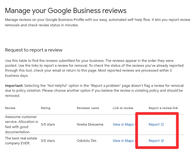The width and height of the screenshot is (196, 159).
Task: Click the 'Report a review link' column header
Action: (x=163, y=108)
